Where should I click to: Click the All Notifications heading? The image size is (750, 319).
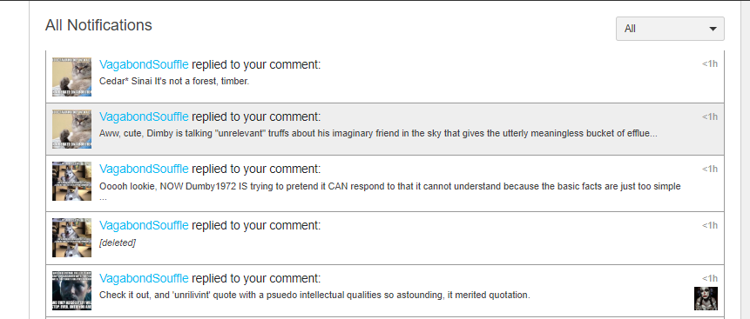[98, 25]
